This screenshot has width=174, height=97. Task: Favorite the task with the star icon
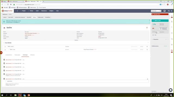point(147,27)
